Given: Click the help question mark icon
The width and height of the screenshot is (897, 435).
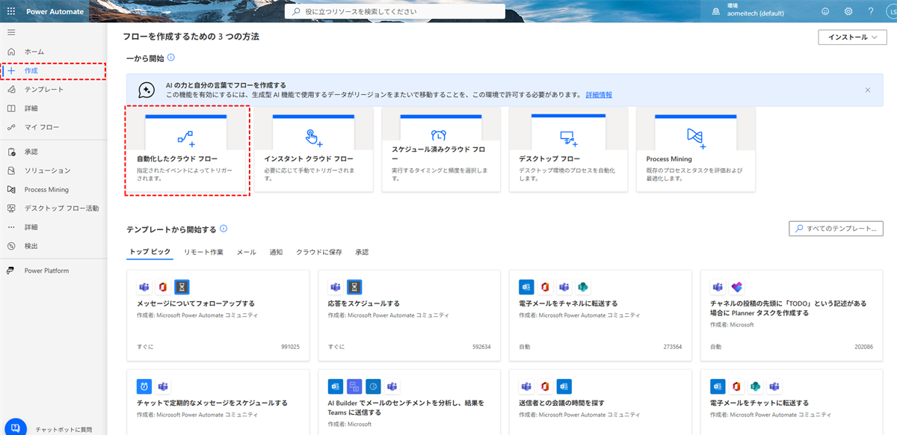Looking at the screenshot, I should coord(871,11).
